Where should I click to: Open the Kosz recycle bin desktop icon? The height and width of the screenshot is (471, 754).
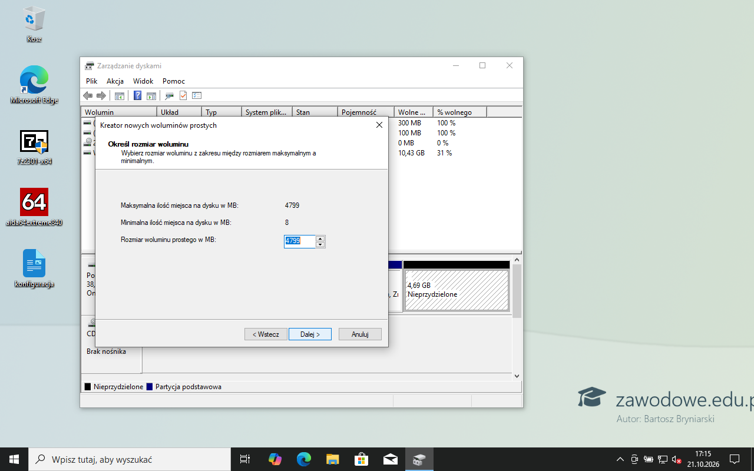tap(34, 25)
